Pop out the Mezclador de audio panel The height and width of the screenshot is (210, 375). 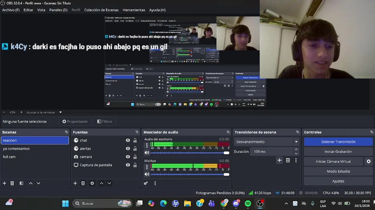[228, 132]
